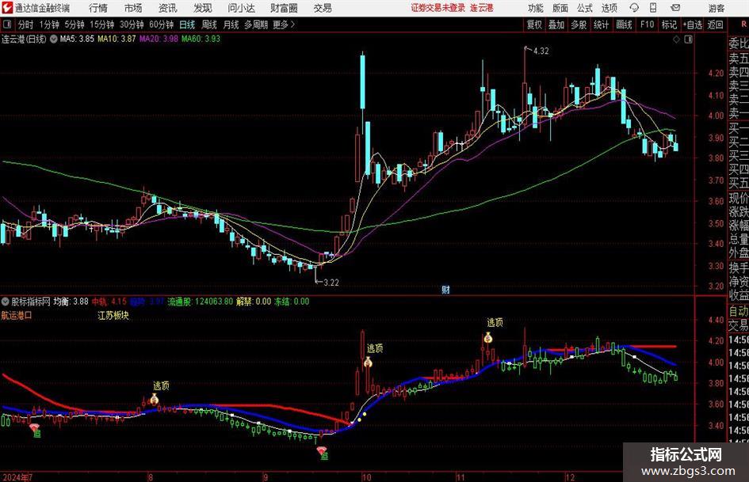749x482 pixels.
Task: Open the dropdown beside 股标指标网 indicator
Action: pos(6,302)
